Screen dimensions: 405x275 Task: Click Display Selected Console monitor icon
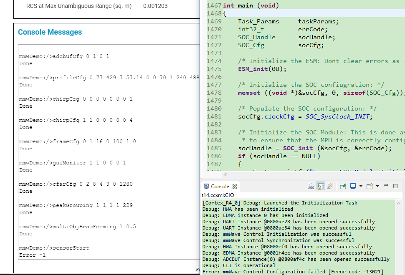click(x=353, y=186)
